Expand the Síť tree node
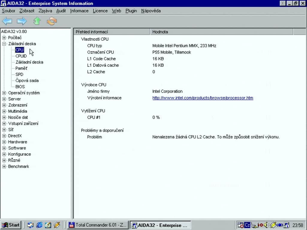 click(x=4, y=130)
